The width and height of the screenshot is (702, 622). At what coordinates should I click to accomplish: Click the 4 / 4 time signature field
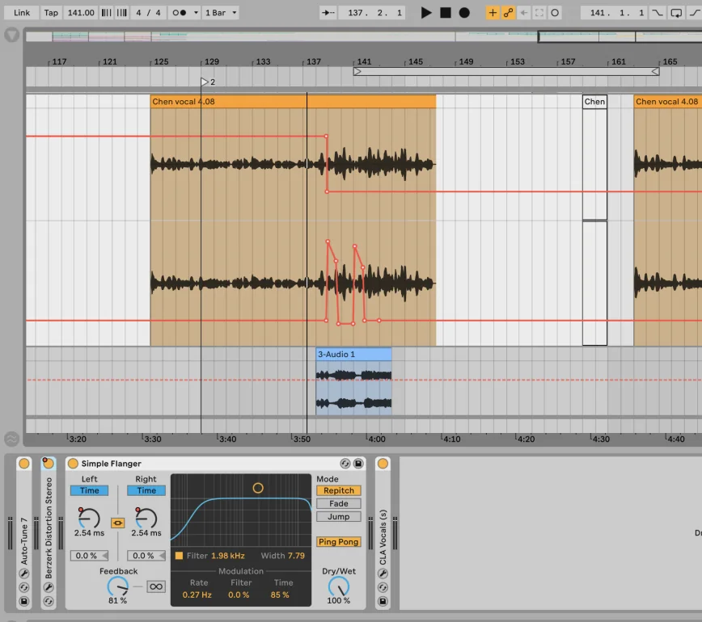click(148, 12)
